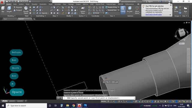Expand the Modeling panel

11,16
